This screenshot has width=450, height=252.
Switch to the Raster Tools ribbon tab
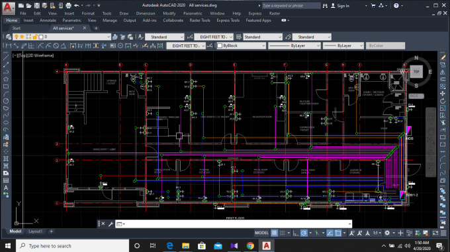200,20
